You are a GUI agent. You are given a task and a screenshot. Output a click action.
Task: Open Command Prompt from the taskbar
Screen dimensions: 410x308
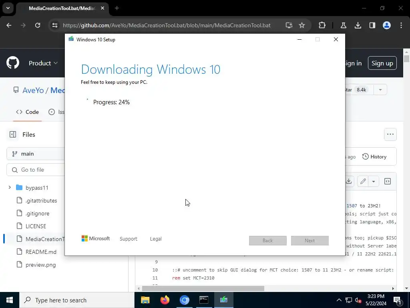click(204, 300)
